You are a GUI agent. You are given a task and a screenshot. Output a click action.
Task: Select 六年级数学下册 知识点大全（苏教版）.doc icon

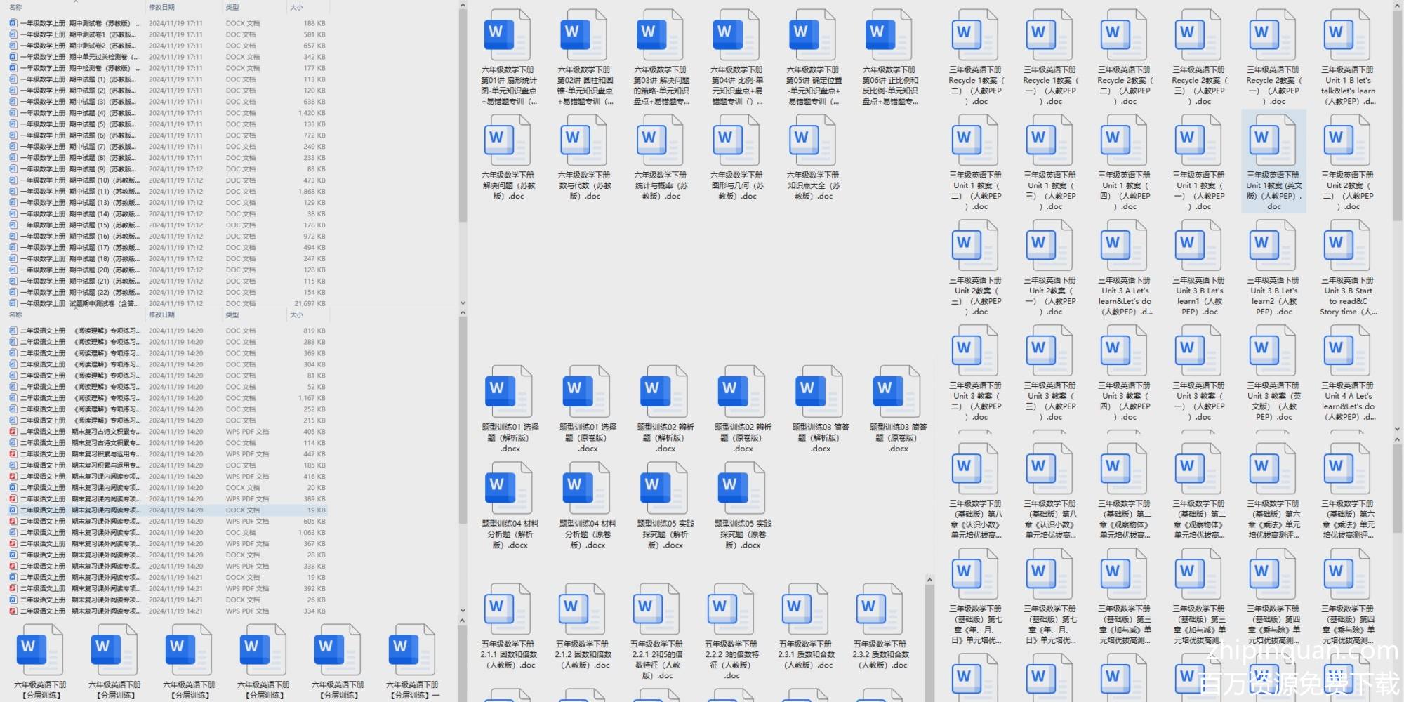pos(813,140)
